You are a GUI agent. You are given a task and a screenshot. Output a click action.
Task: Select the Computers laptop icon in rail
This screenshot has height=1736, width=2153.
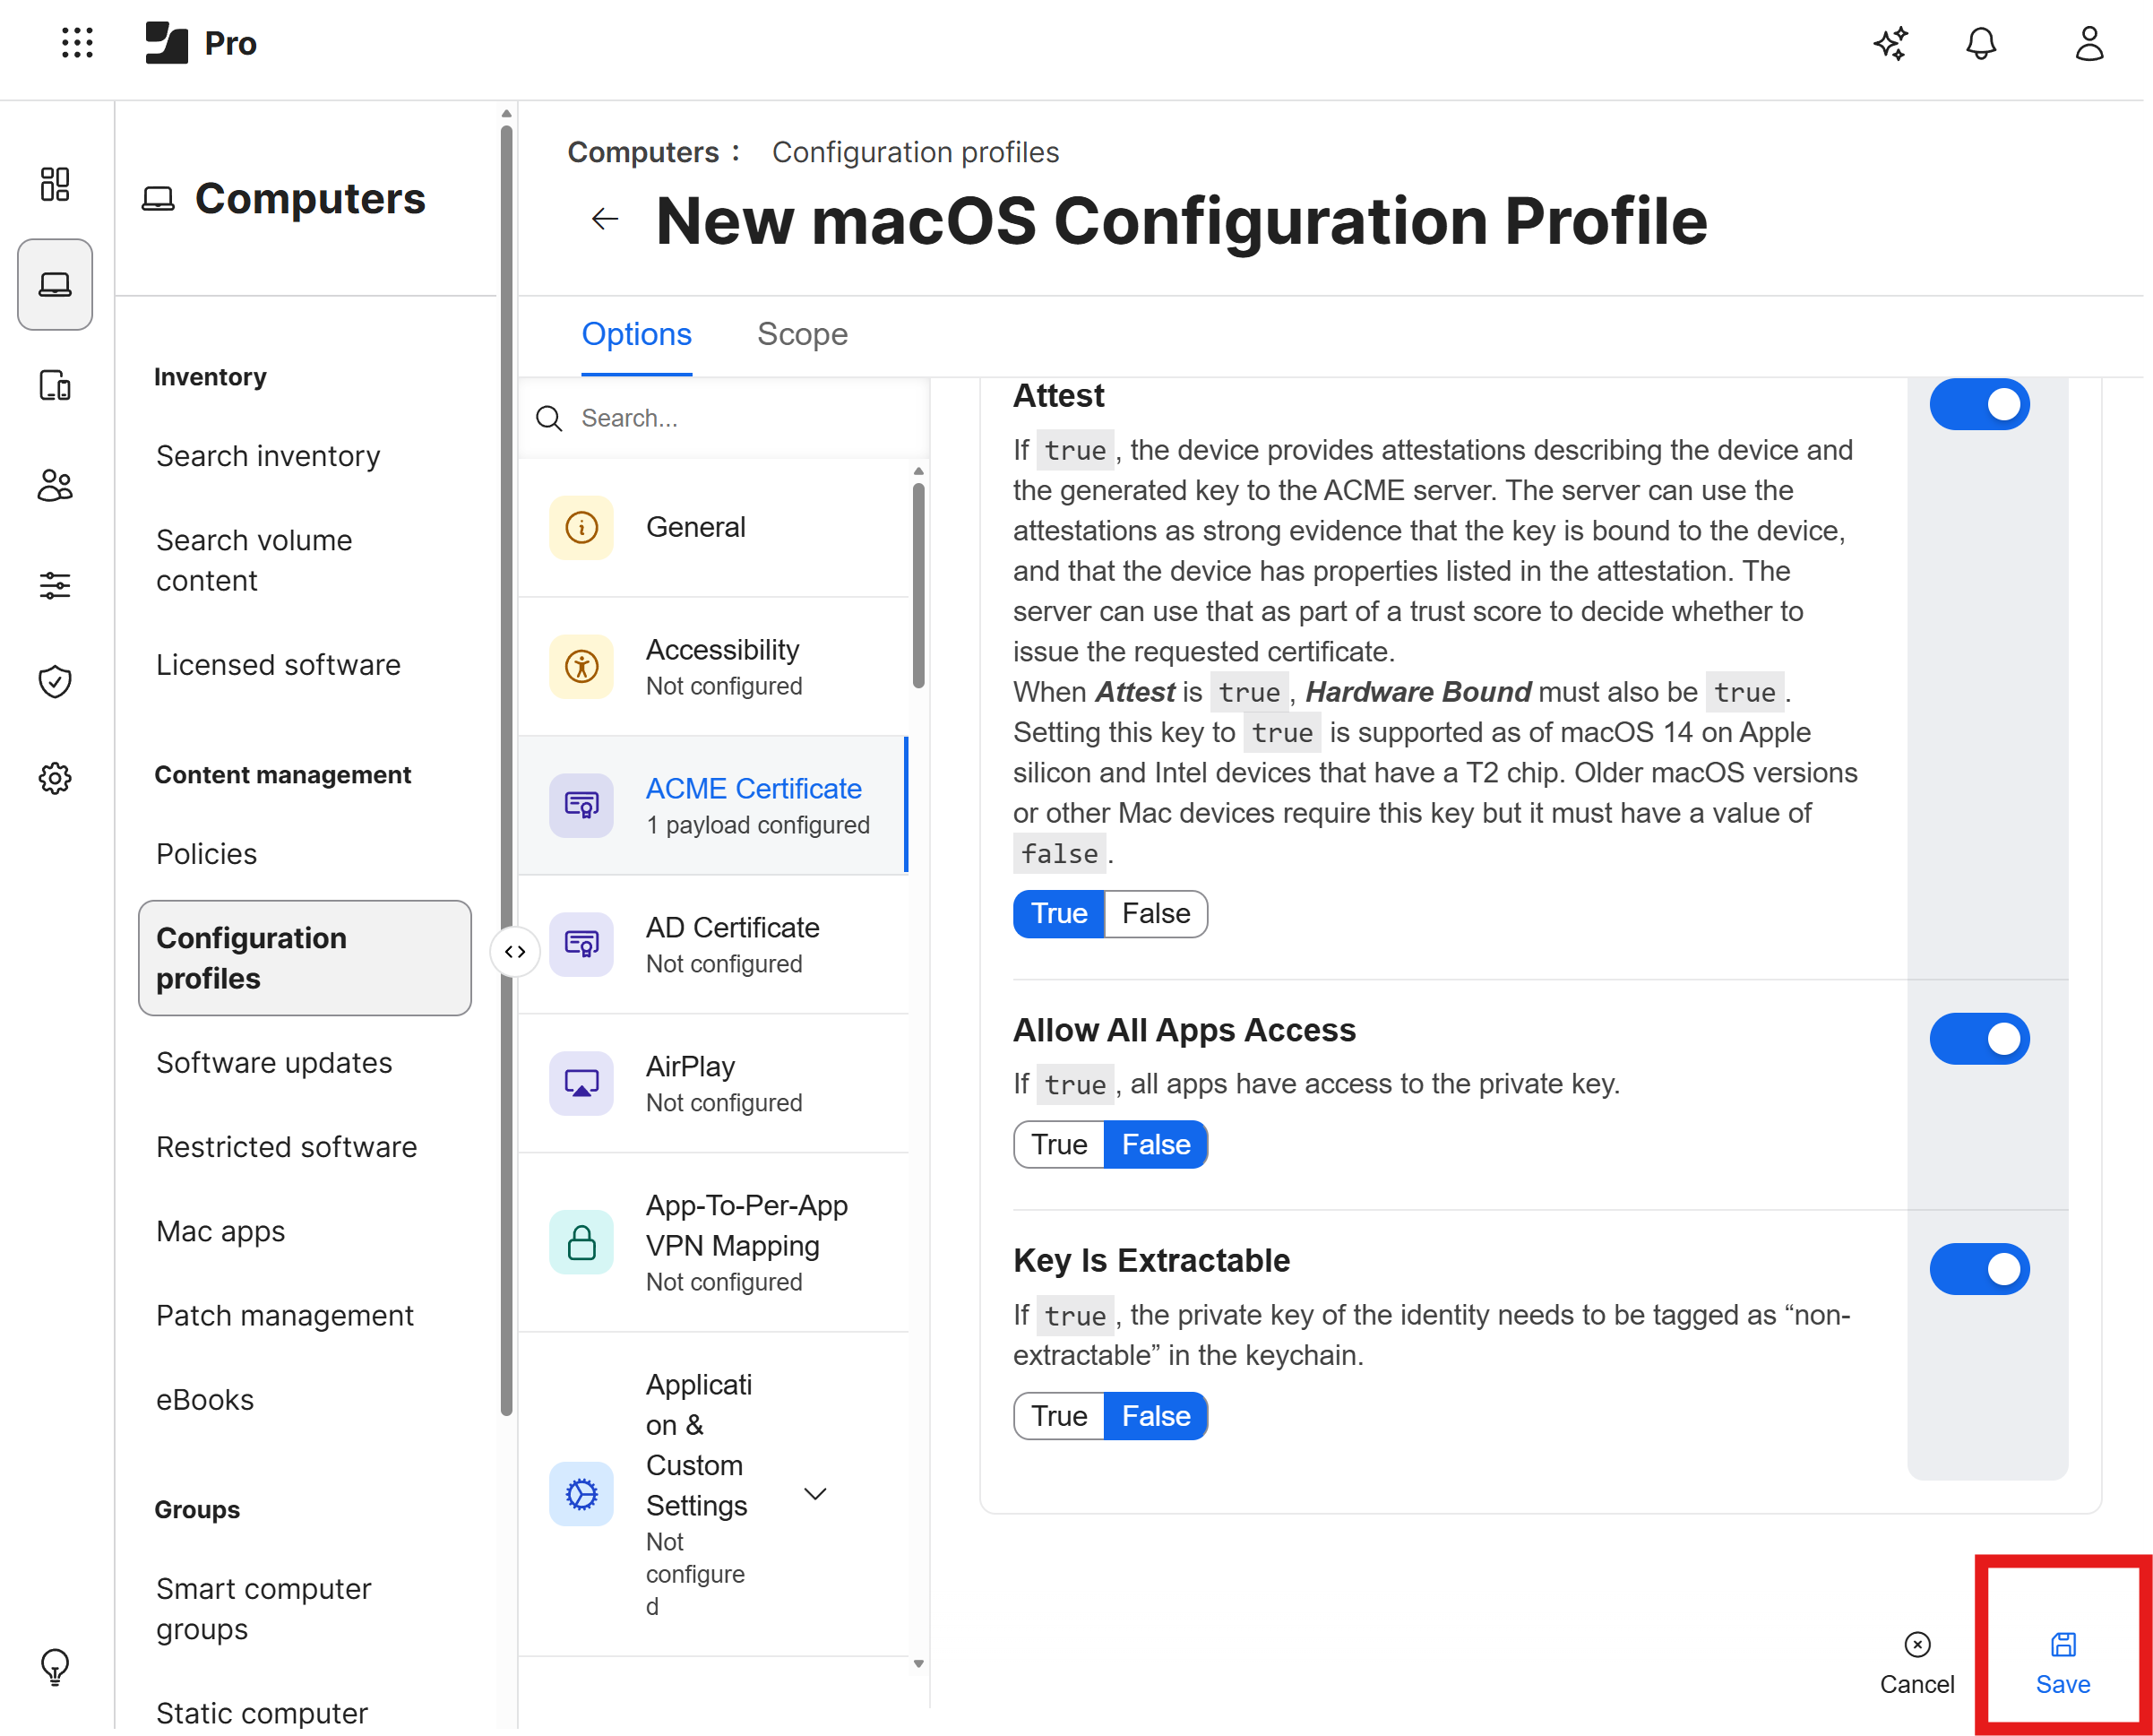click(x=55, y=285)
